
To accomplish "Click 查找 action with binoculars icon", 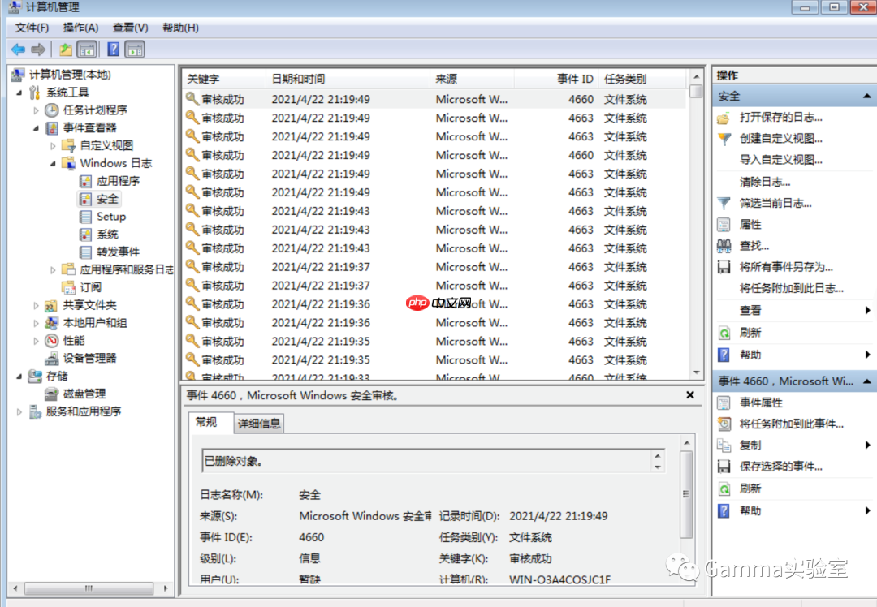I will 754,246.
